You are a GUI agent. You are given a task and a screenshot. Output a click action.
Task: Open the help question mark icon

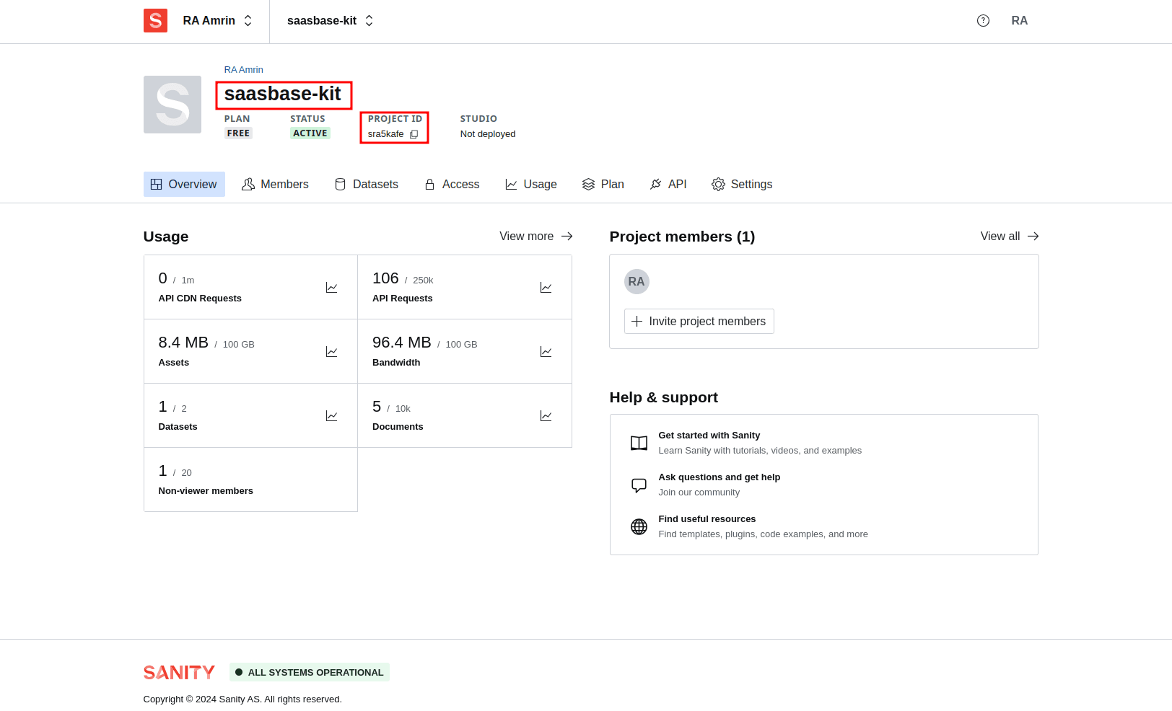pyautogui.click(x=983, y=20)
